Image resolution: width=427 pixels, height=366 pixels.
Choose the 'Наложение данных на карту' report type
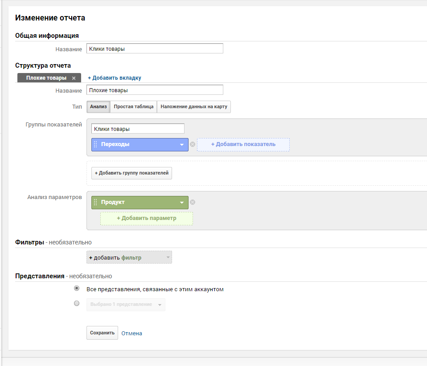click(194, 107)
